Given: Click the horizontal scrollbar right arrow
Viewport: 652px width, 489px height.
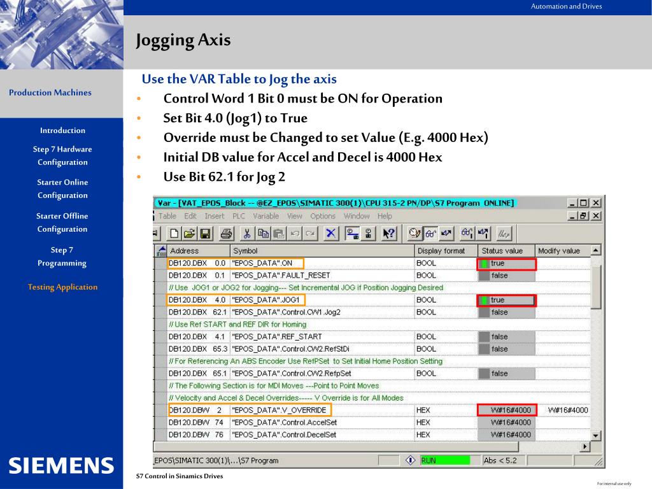Looking at the screenshot, I should (x=586, y=446).
